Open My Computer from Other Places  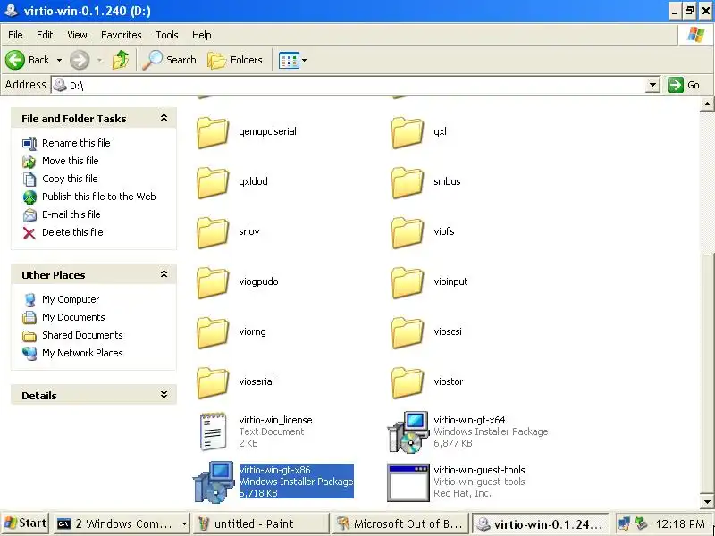pyautogui.click(x=71, y=299)
